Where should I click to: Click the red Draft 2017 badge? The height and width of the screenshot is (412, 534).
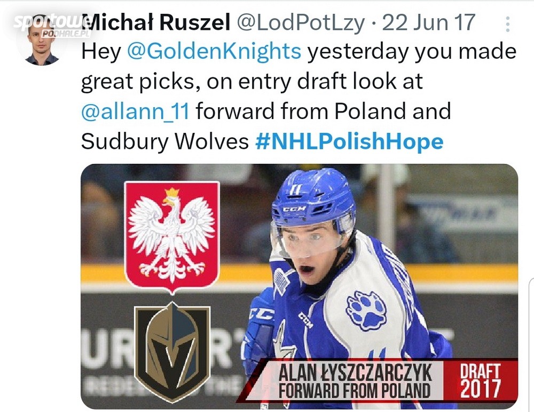pyautogui.click(x=481, y=381)
